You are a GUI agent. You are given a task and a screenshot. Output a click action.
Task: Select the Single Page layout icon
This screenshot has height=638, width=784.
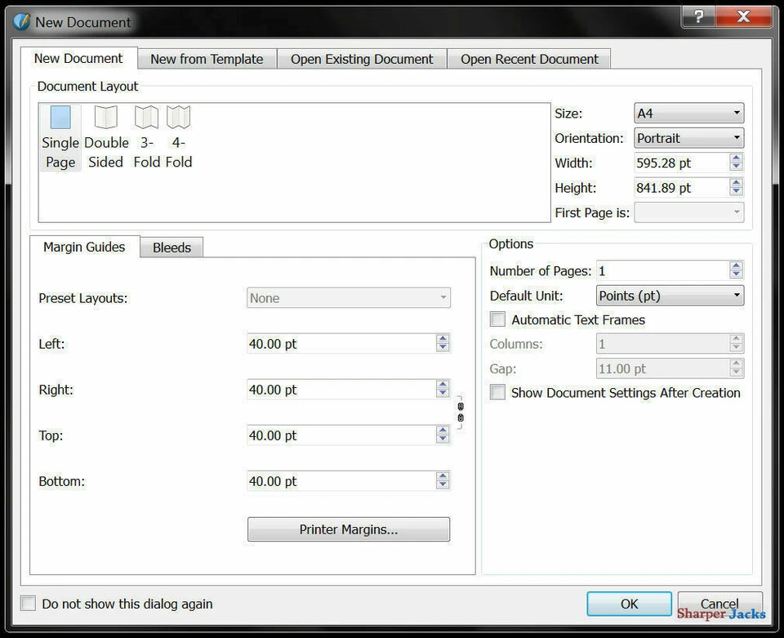click(x=60, y=117)
